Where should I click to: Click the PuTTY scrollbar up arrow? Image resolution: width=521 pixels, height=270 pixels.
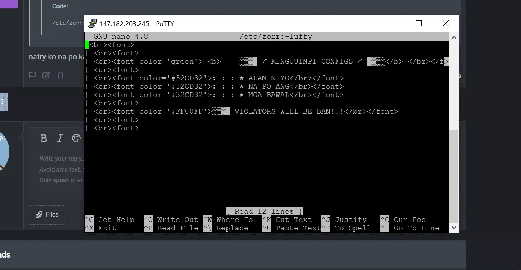coord(454,37)
